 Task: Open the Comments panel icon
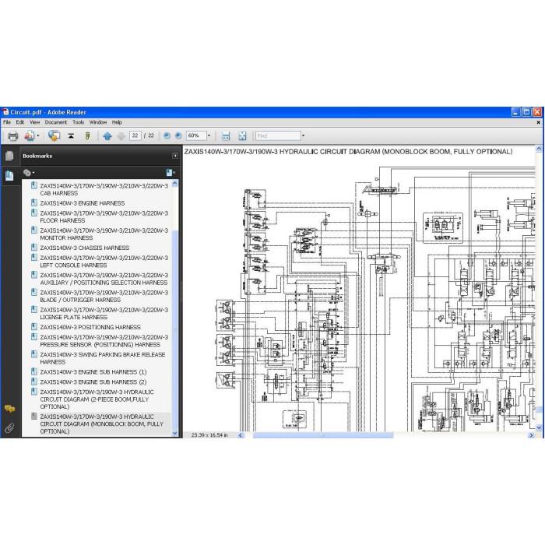click(9, 409)
